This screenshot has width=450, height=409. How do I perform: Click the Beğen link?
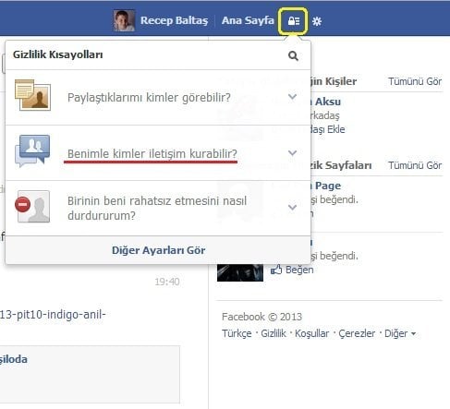[x=299, y=270]
